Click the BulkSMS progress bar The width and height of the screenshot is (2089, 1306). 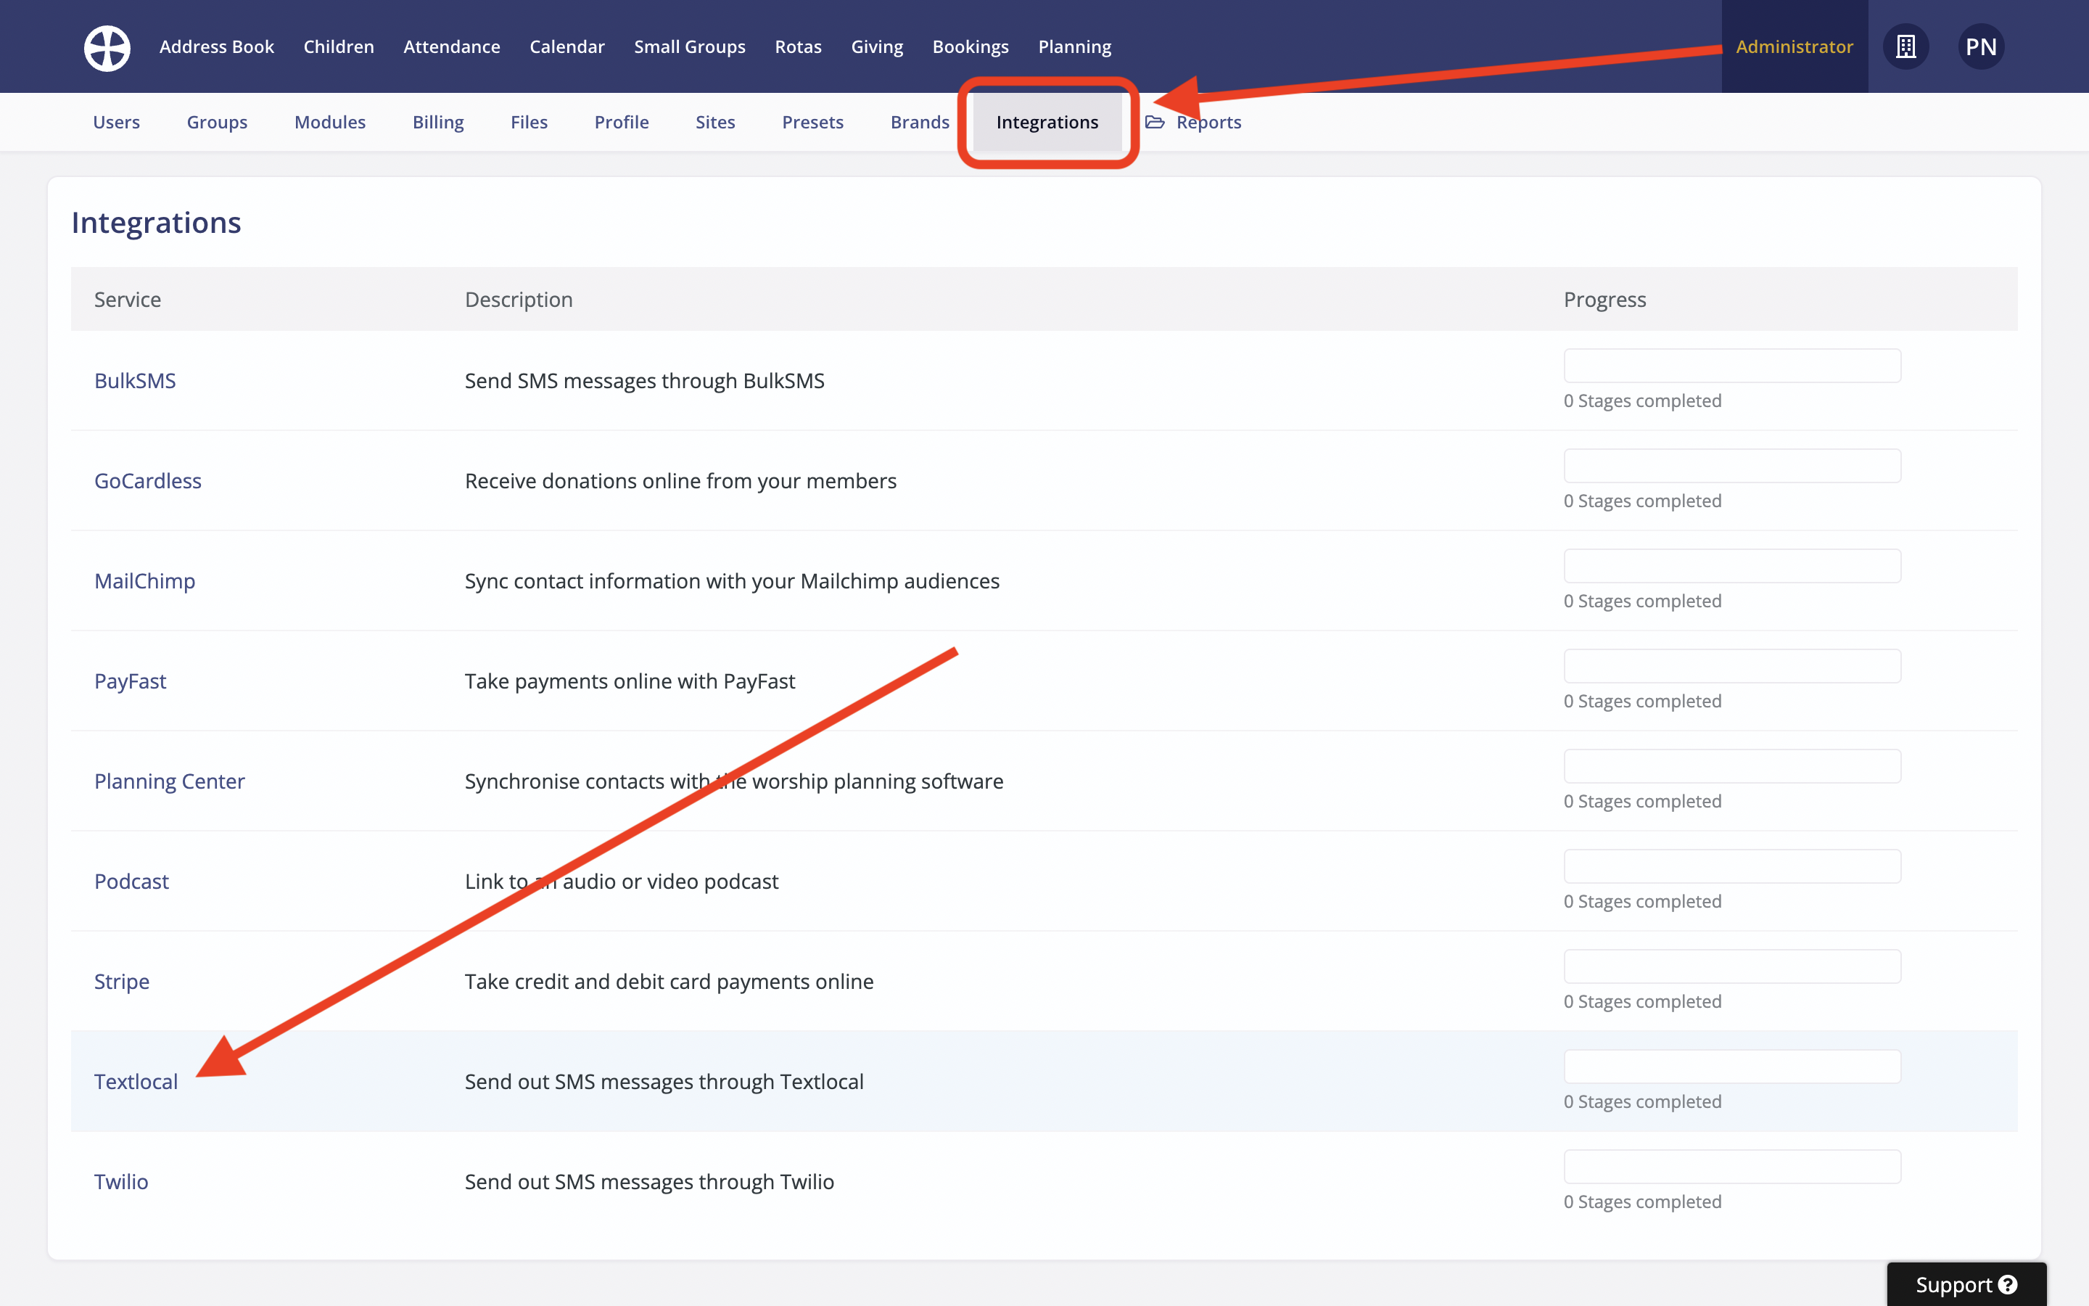(1731, 366)
